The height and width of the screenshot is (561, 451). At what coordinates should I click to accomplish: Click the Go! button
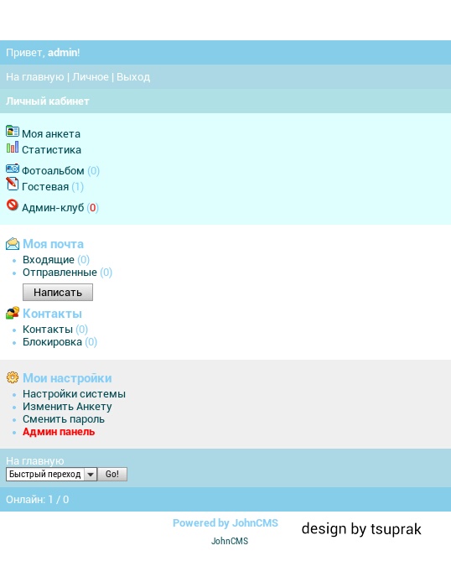point(112,475)
